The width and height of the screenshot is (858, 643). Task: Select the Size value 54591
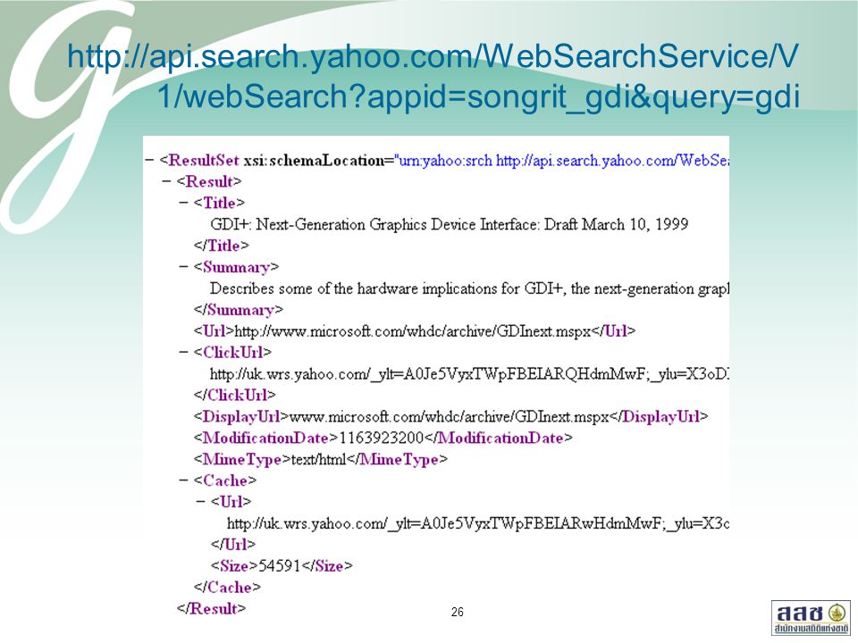(279, 566)
